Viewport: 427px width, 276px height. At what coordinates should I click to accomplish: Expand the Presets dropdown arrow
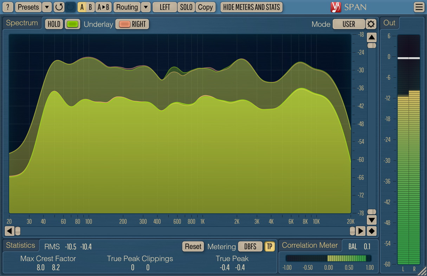(47, 7)
